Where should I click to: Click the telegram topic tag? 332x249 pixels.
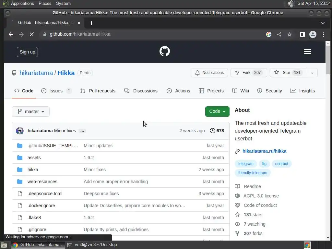pyautogui.click(x=246, y=164)
